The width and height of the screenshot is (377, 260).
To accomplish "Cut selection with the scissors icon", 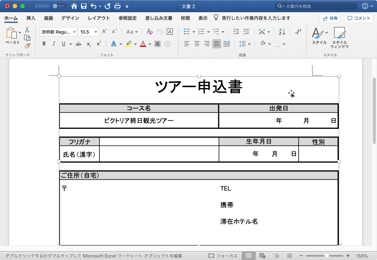I will [27, 30].
